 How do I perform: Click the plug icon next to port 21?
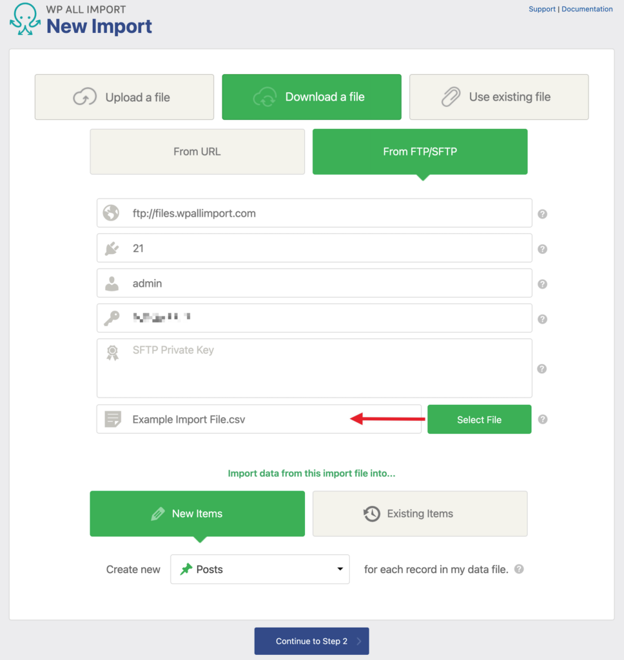tap(110, 247)
